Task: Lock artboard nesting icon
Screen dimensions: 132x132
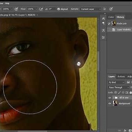Action: click(127, 92)
